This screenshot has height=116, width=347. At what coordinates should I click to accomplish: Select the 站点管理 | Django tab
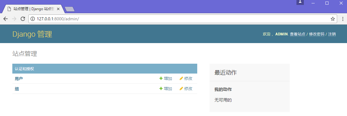tap(33, 9)
